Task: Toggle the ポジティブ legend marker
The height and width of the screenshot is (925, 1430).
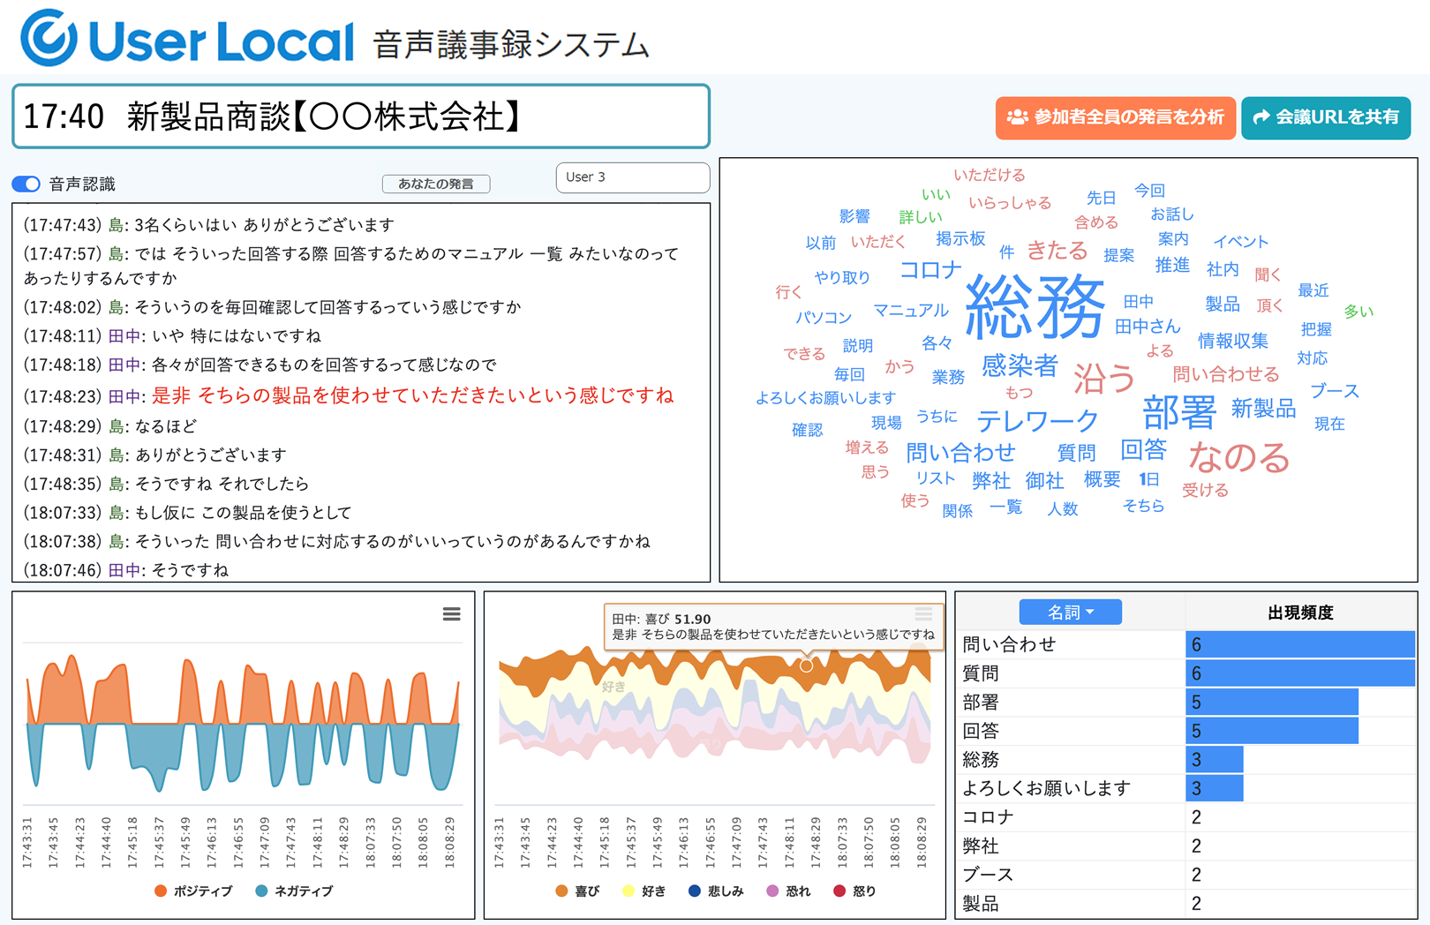Action: click(x=161, y=891)
